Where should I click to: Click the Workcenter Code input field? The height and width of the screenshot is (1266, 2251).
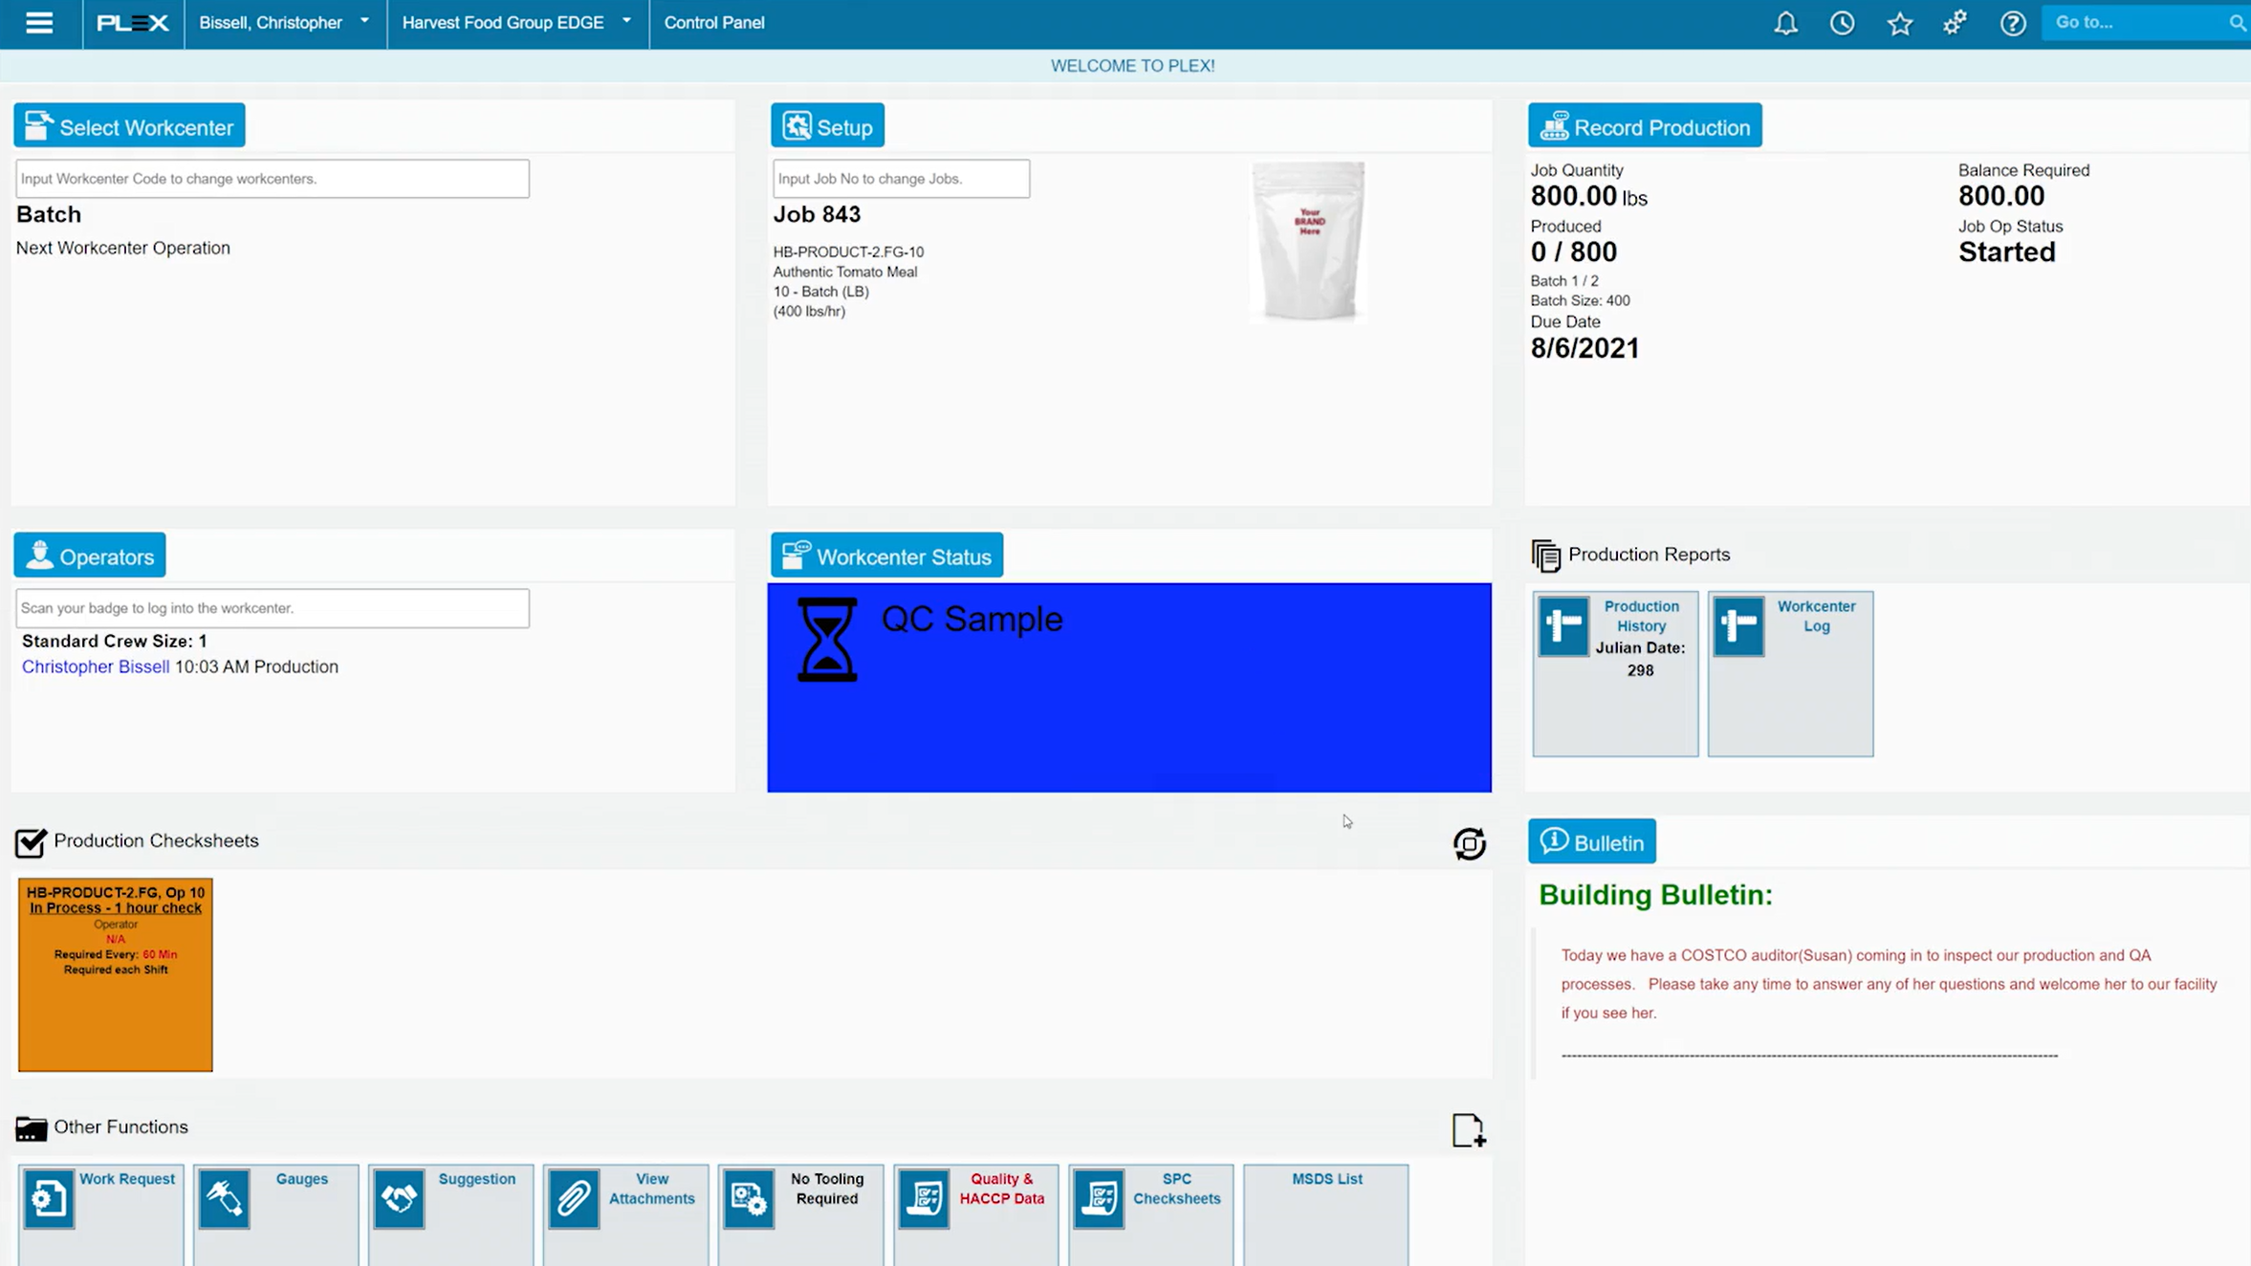273,179
